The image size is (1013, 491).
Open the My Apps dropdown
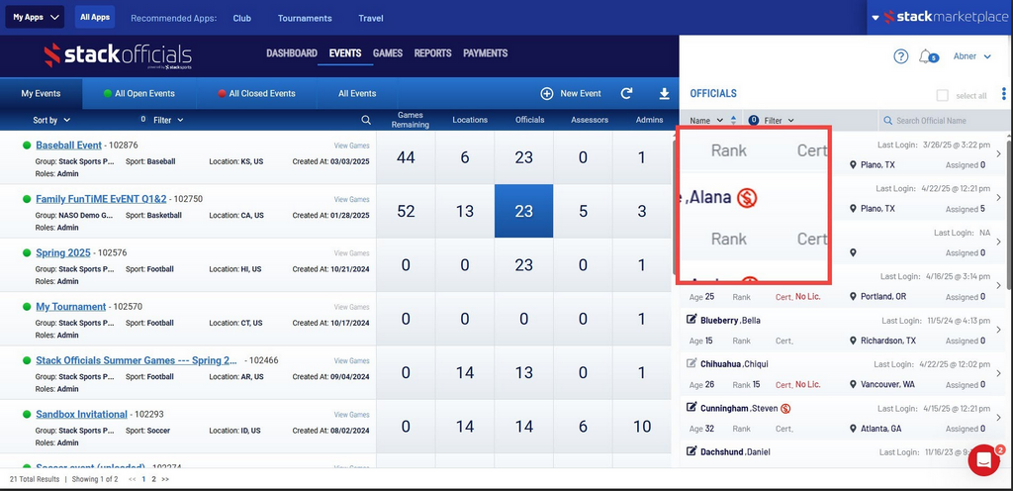click(37, 17)
